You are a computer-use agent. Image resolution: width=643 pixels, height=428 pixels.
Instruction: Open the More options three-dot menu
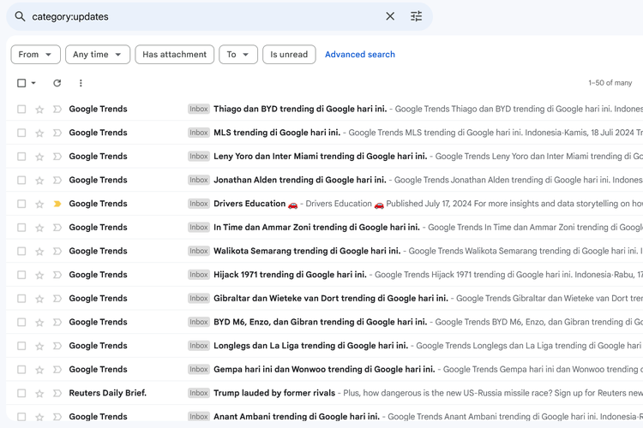(81, 83)
